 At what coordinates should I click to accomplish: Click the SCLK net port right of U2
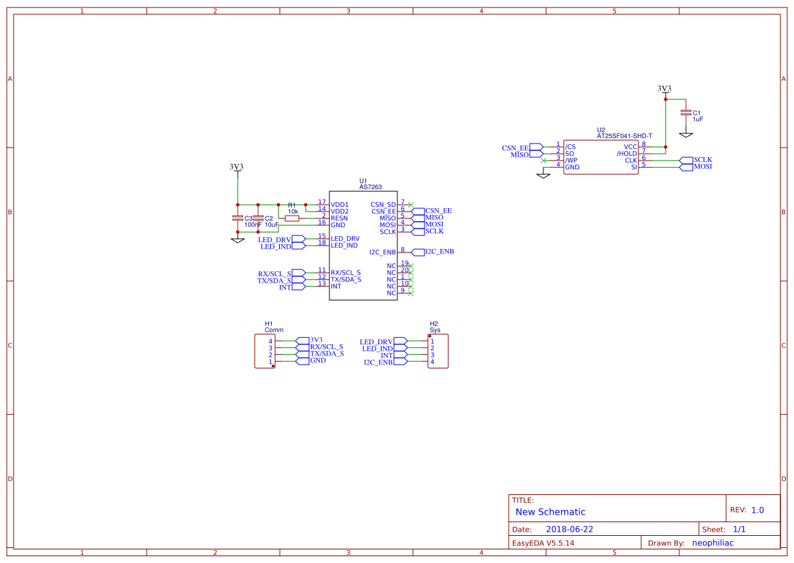tap(685, 160)
